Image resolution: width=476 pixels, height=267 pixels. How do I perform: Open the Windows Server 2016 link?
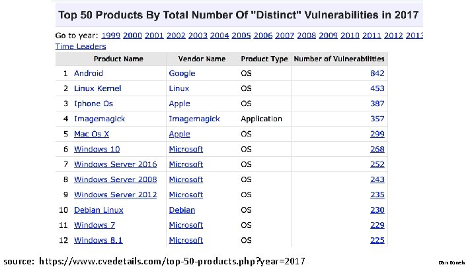(115, 164)
